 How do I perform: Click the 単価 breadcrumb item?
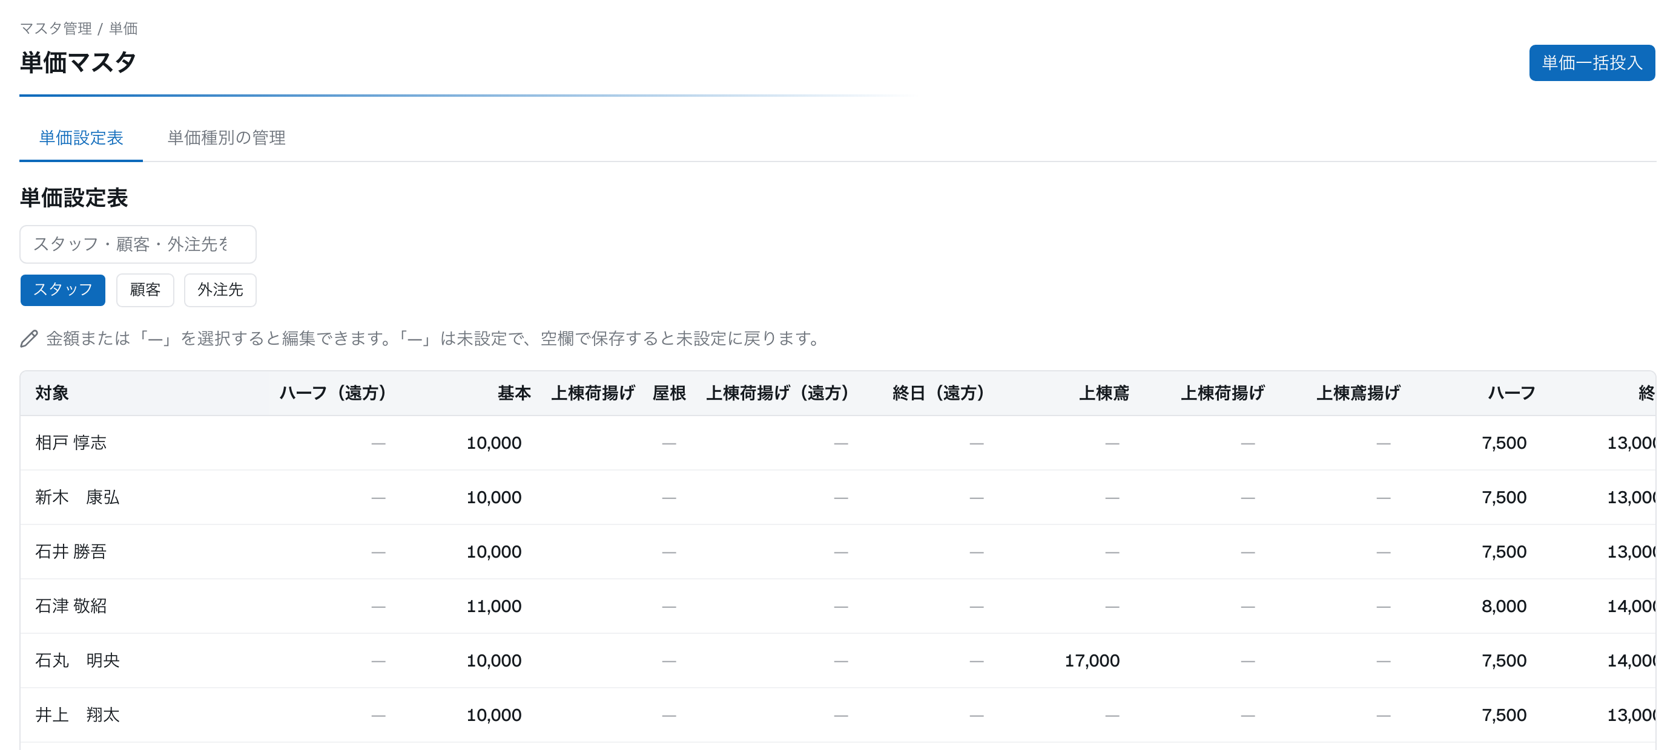(x=124, y=28)
